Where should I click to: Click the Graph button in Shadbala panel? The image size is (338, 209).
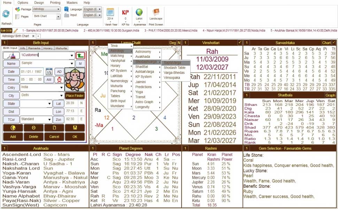[330, 95]
